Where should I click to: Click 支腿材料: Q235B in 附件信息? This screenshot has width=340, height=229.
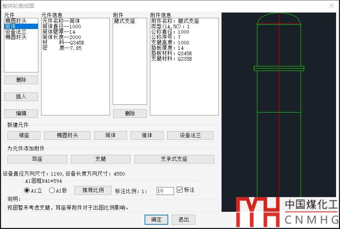[171, 59]
